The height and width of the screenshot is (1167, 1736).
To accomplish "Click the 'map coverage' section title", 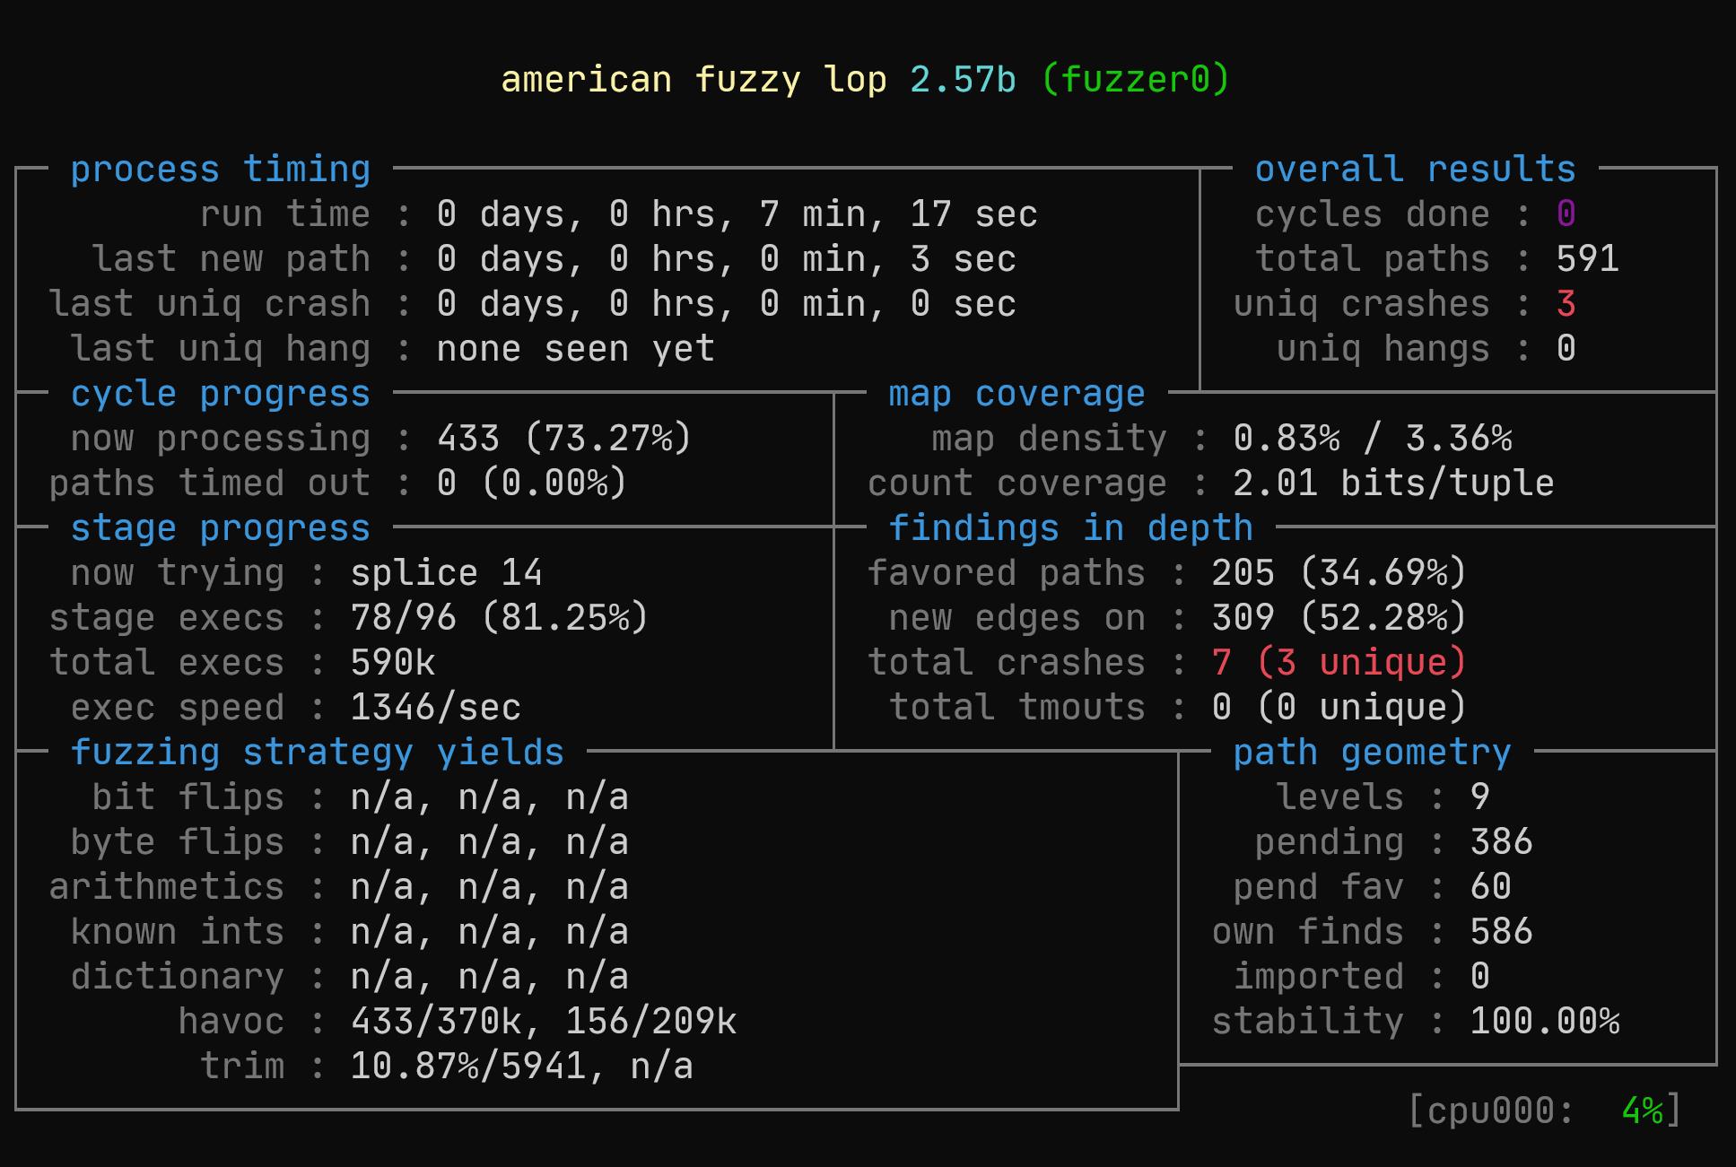I will point(1016,394).
